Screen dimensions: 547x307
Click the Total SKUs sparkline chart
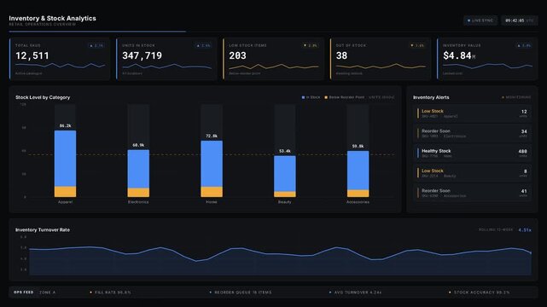click(60, 66)
